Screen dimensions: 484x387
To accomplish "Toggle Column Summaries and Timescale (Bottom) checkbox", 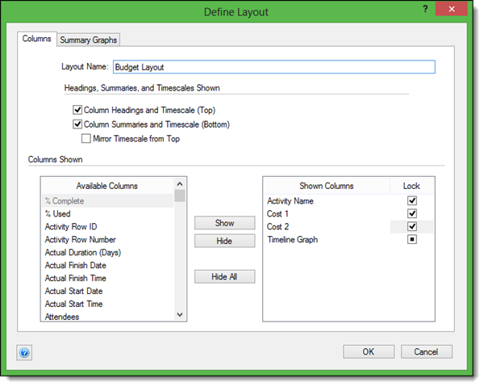I will 77,124.
